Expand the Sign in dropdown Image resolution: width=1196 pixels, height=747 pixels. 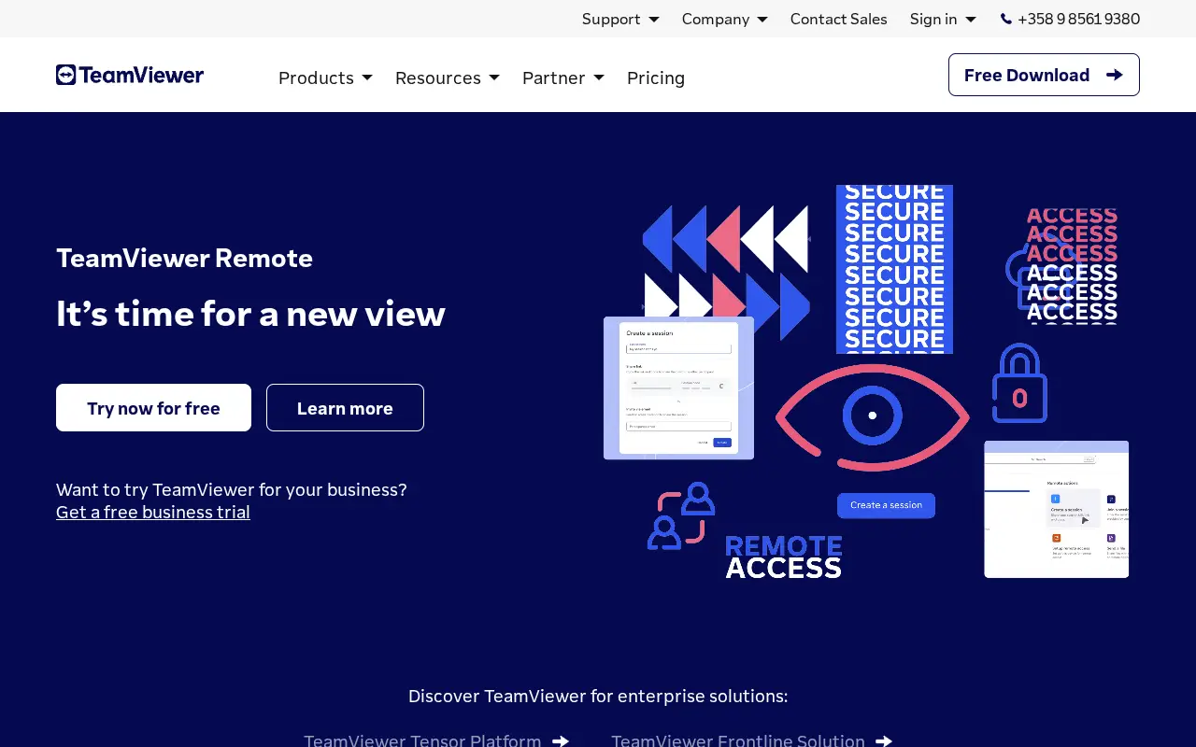coord(943,19)
